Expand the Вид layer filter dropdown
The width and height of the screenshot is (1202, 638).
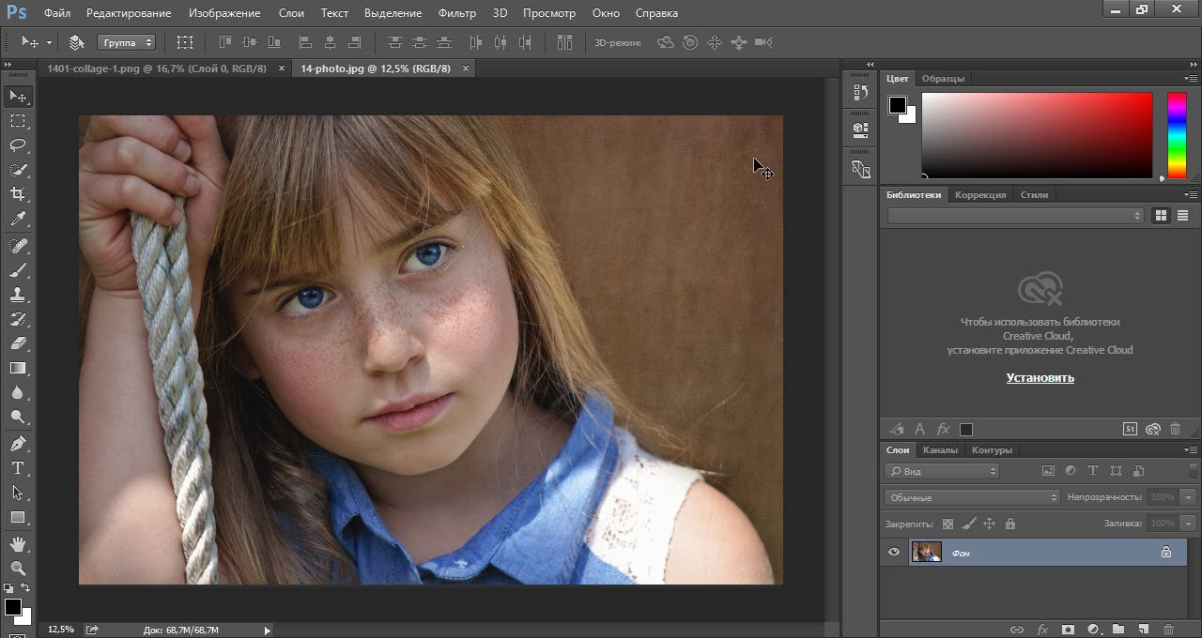[942, 471]
